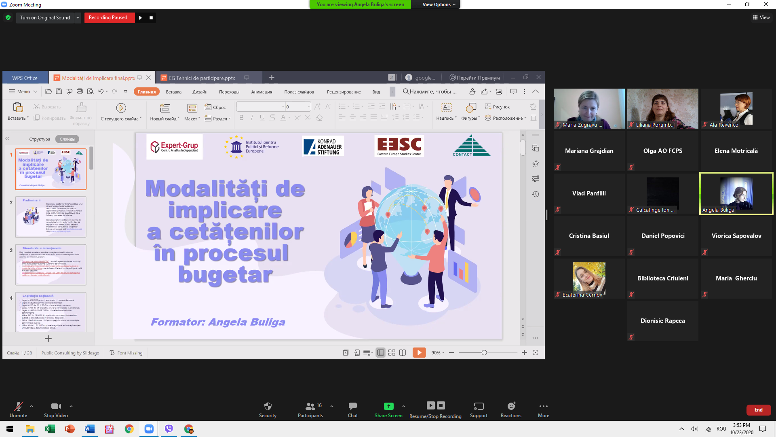Resume the recording with play button

[140, 18]
